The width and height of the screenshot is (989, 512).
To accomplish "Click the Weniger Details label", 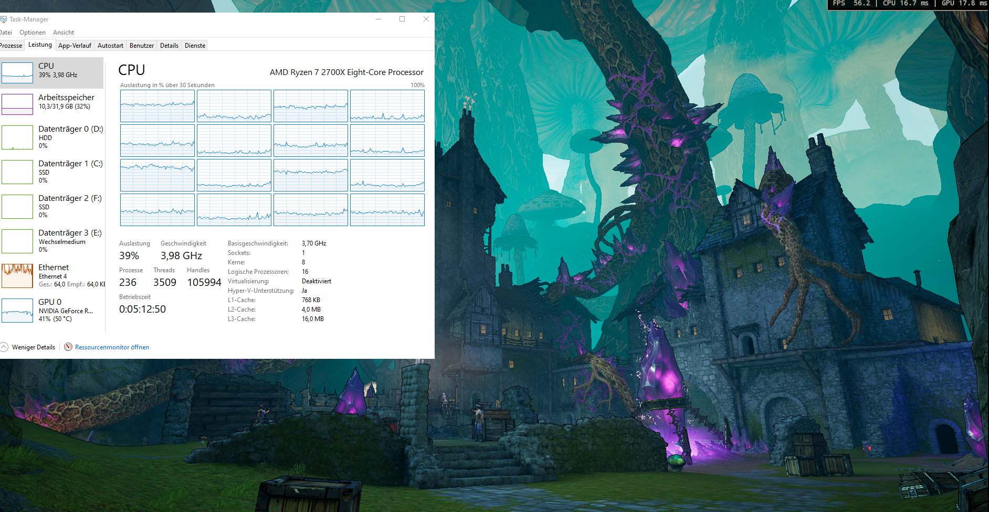I will pyautogui.click(x=34, y=347).
